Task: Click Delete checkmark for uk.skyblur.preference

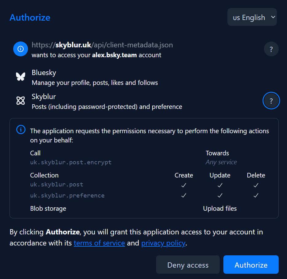Action: pos(256,196)
